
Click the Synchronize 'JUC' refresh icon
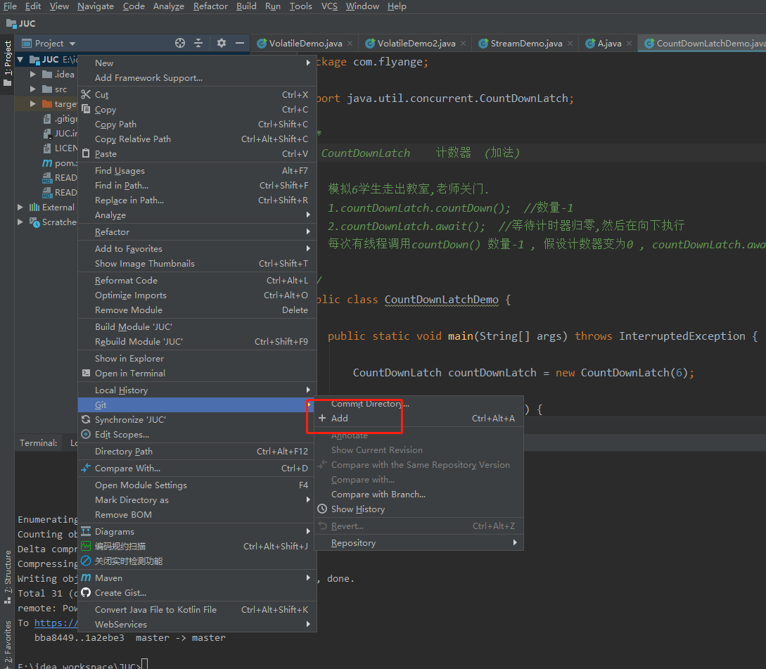(x=86, y=420)
